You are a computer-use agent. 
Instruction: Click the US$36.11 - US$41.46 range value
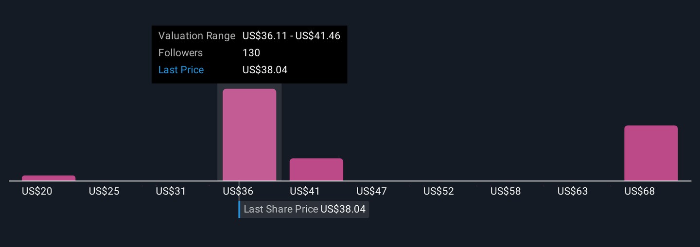click(x=291, y=36)
